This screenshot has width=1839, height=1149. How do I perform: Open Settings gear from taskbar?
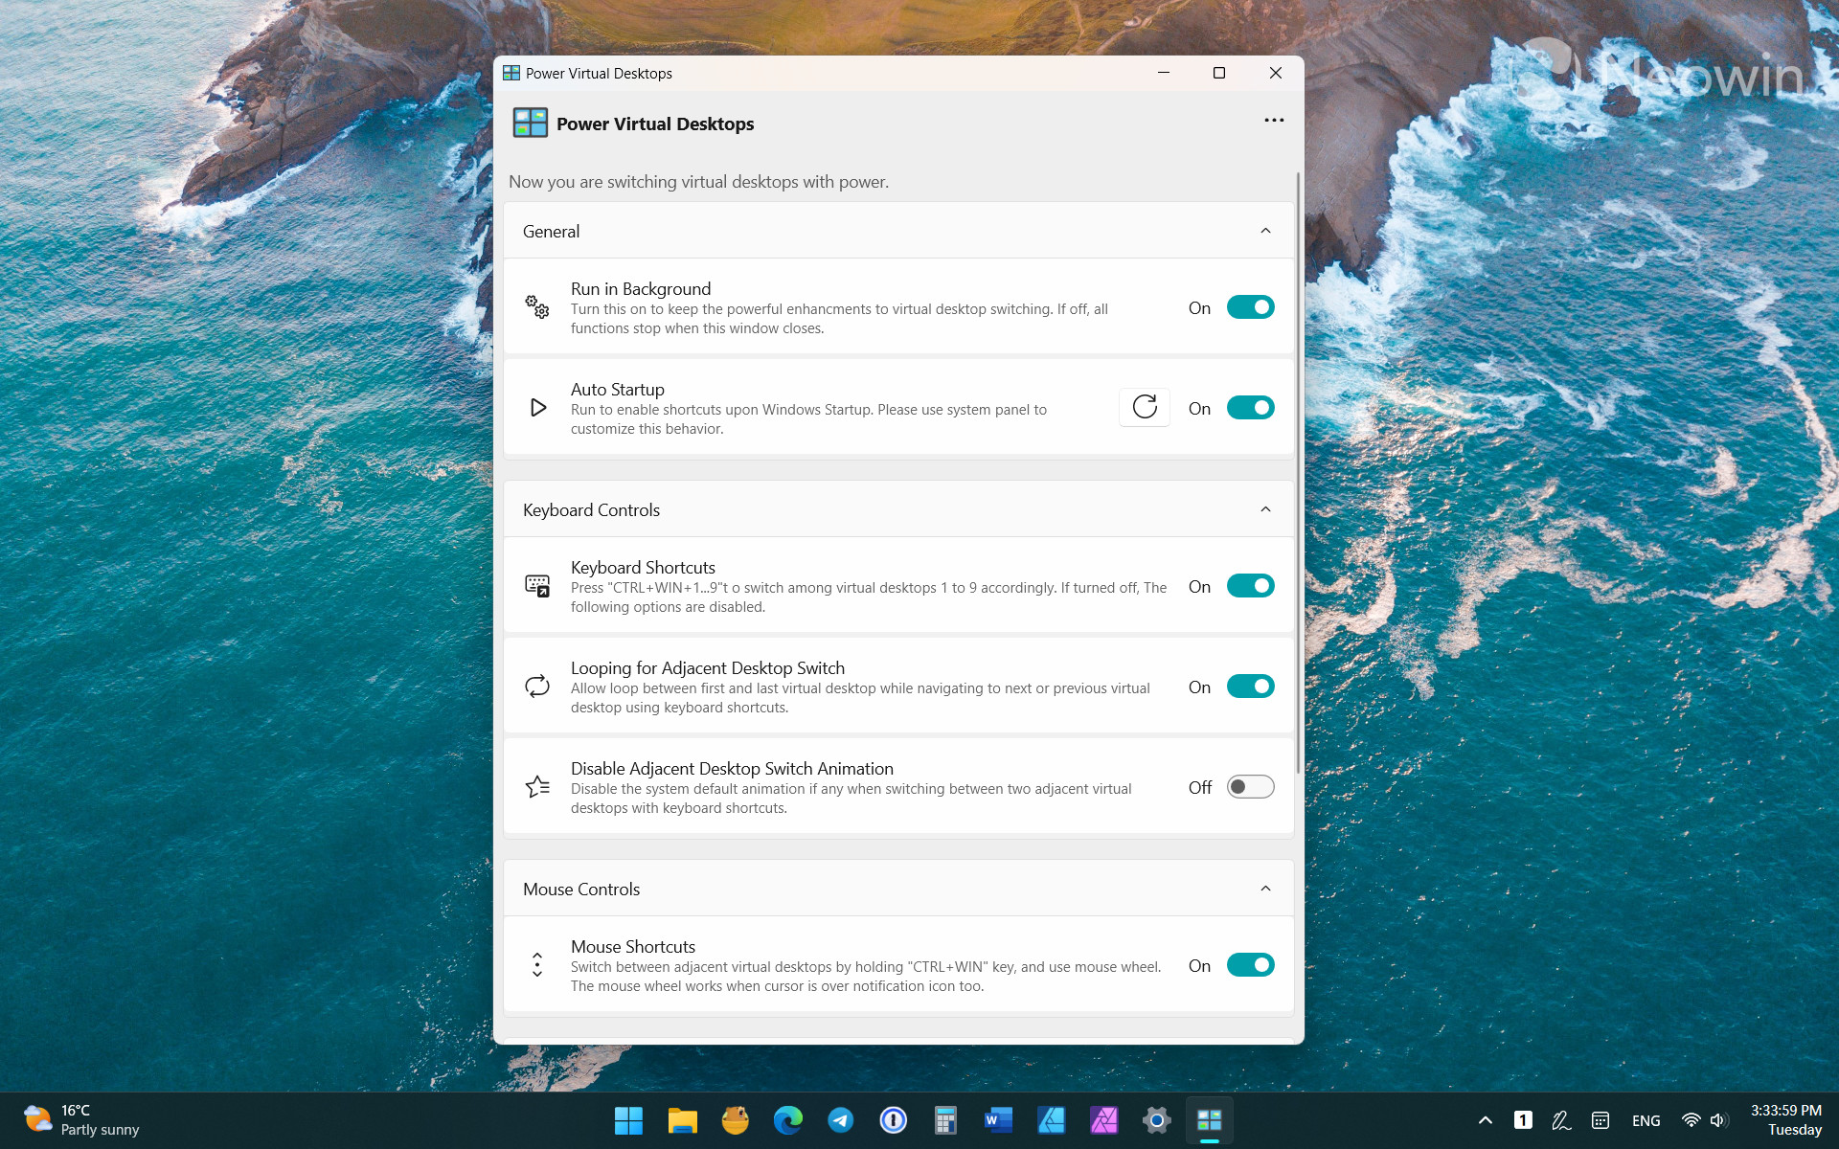(1156, 1120)
